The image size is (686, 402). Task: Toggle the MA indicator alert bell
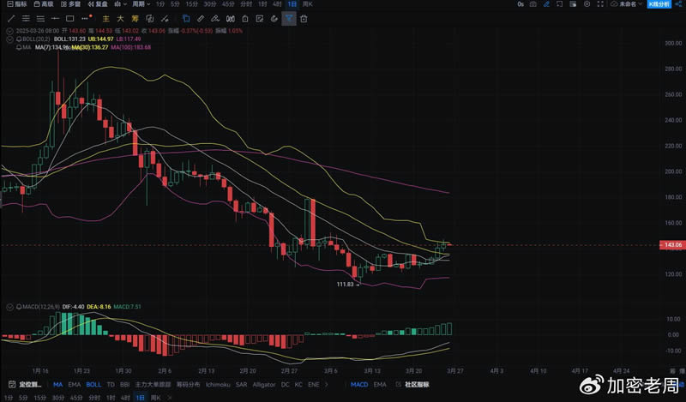coord(19,47)
